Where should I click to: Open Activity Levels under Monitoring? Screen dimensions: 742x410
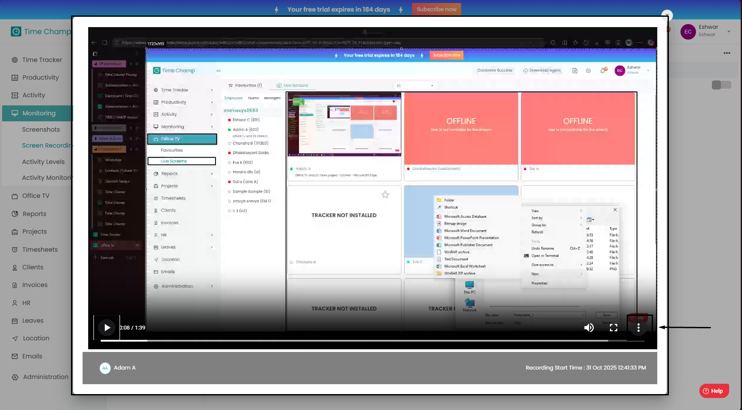pyautogui.click(x=43, y=162)
